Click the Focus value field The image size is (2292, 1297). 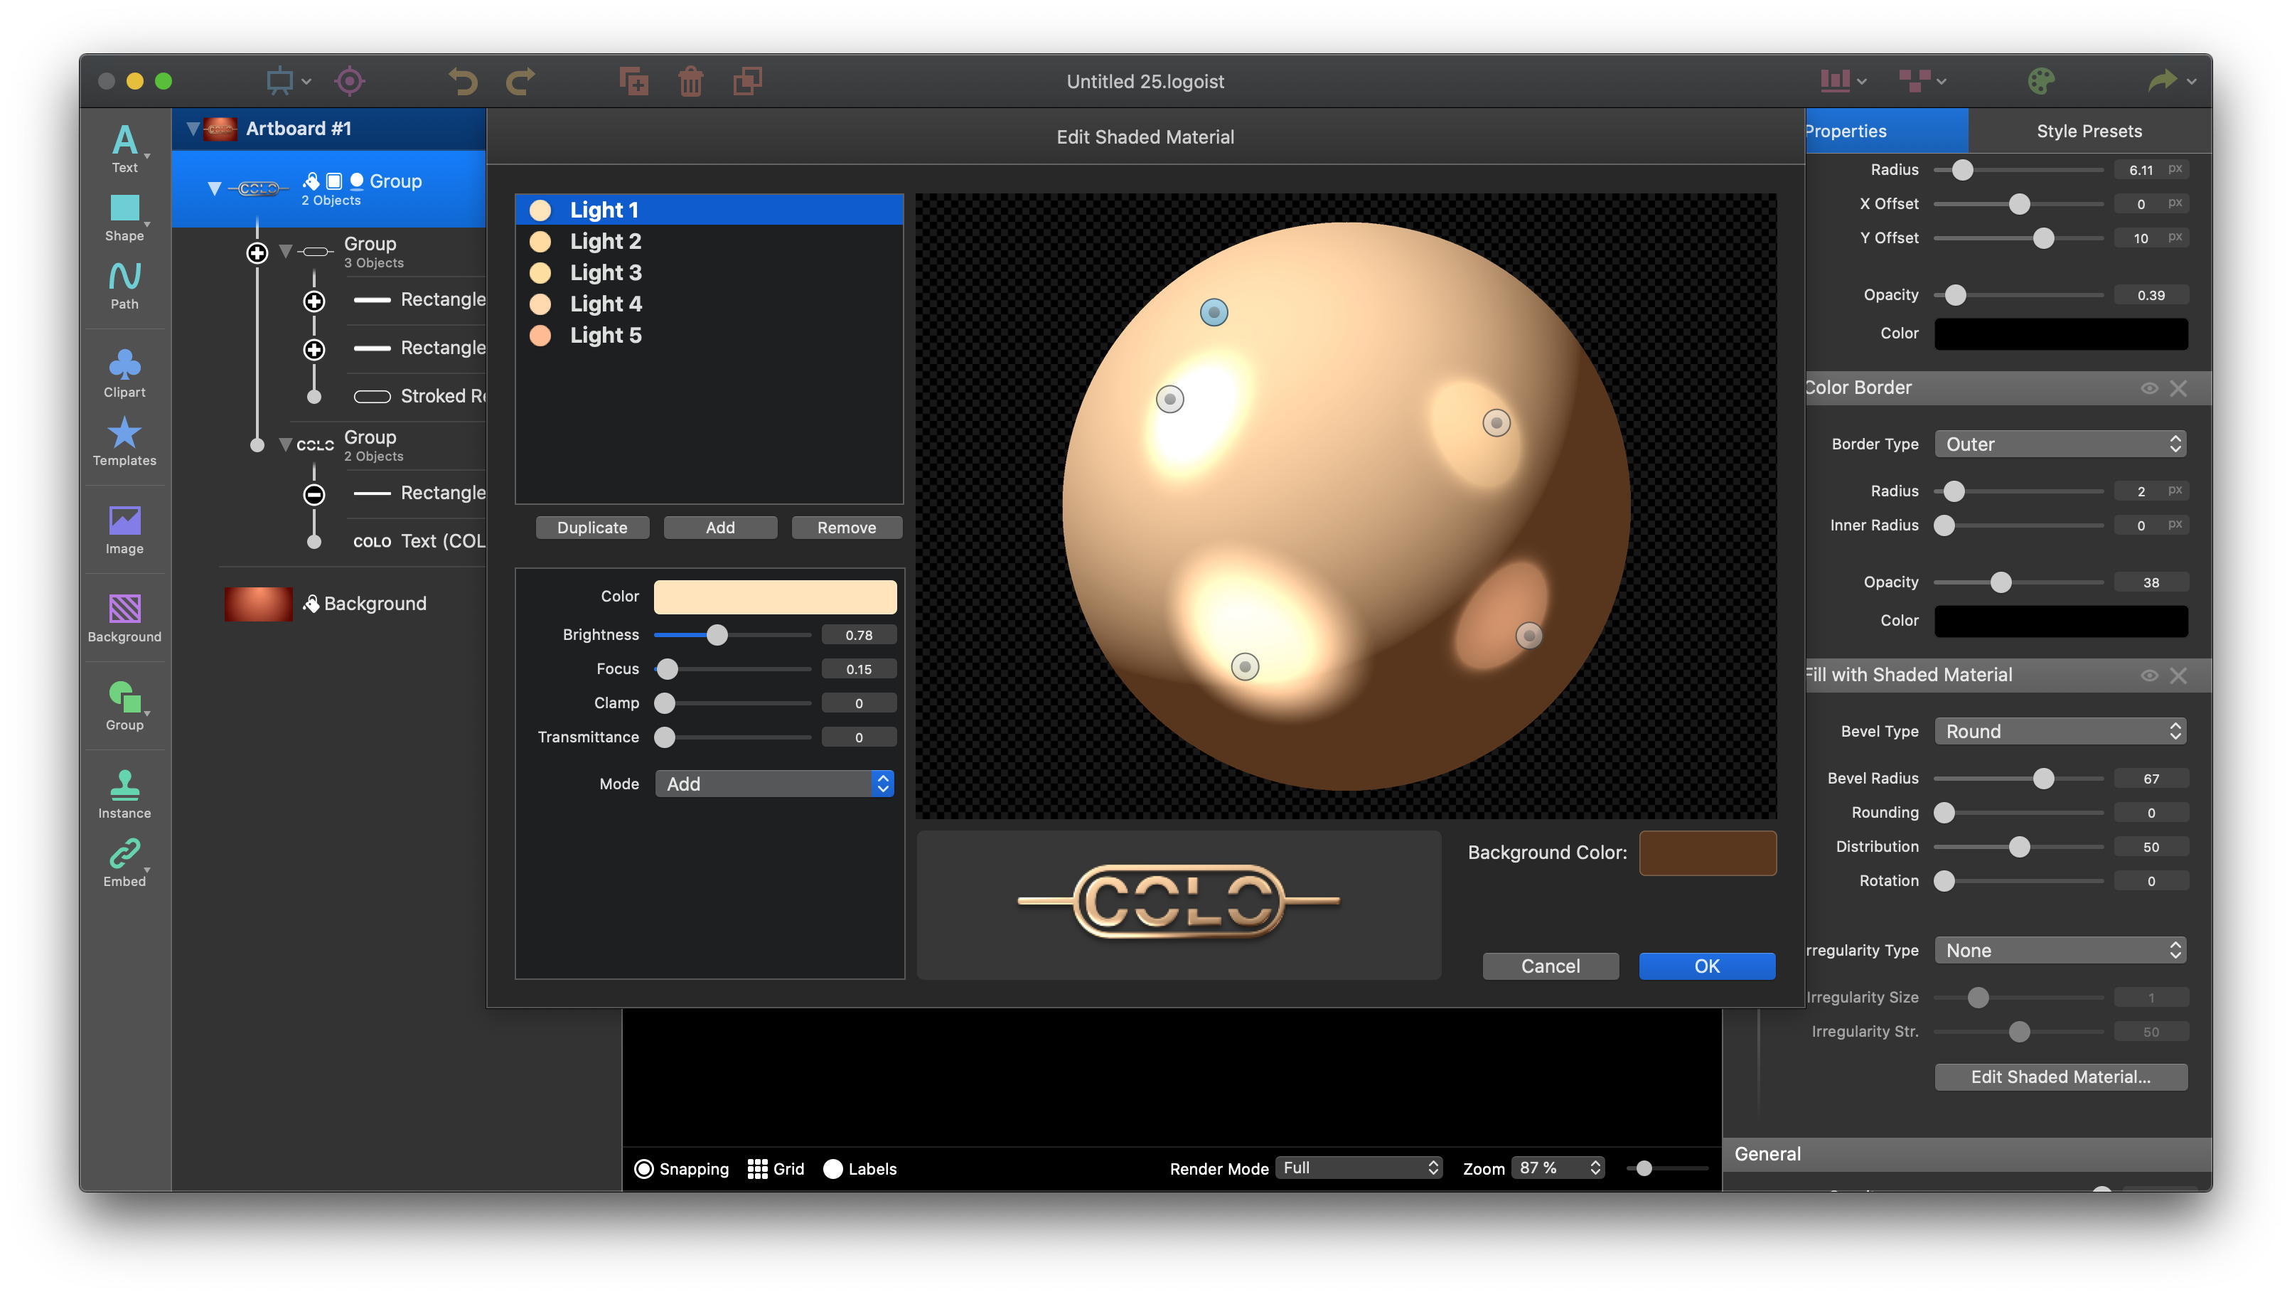click(858, 669)
